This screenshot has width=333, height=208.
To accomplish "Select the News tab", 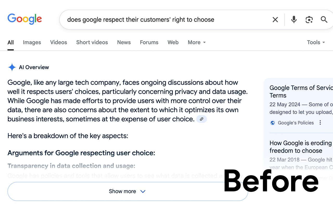I will (x=124, y=42).
